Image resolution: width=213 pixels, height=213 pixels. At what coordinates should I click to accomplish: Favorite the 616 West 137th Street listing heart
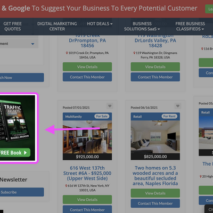click(x=110, y=106)
